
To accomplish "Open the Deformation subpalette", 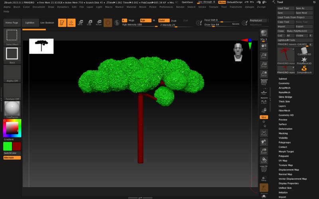I will coord(285,129).
